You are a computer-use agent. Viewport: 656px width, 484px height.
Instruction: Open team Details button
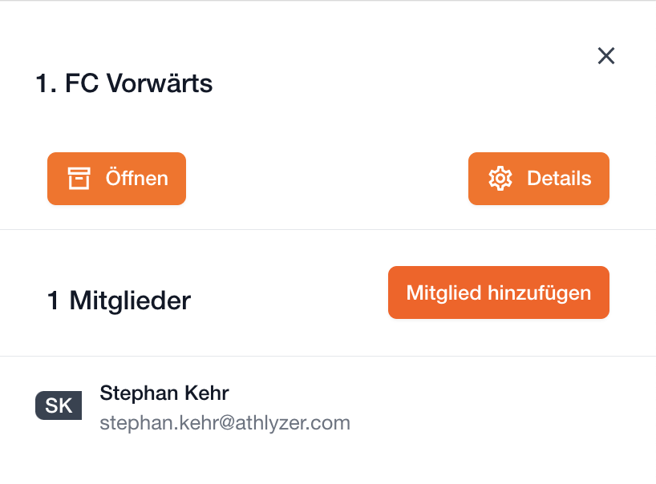click(x=538, y=179)
